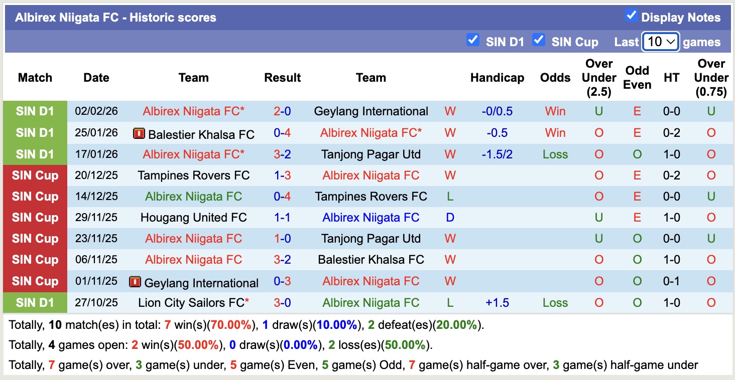Click red card icon beside Geylang International
The width and height of the screenshot is (735, 380).
coord(135,282)
